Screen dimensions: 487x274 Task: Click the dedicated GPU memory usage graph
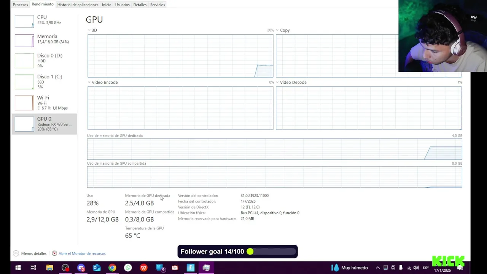pyautogui.click(x=274, y=149)
